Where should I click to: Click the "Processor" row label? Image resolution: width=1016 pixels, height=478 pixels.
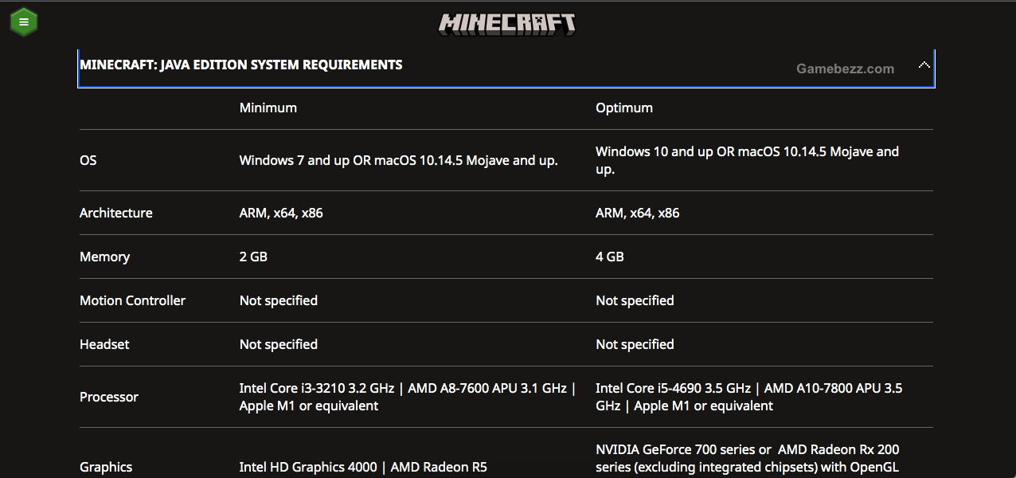109,397
